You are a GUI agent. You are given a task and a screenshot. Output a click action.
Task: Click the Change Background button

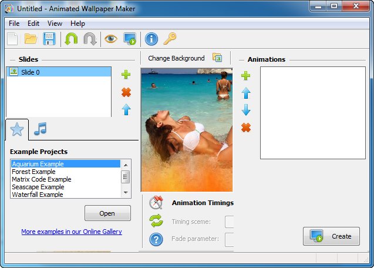pyautogui.click(x=183, y=58)
